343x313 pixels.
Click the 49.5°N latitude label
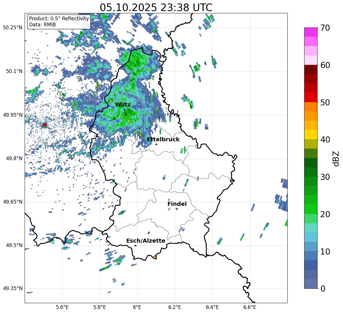coord(14,245)
